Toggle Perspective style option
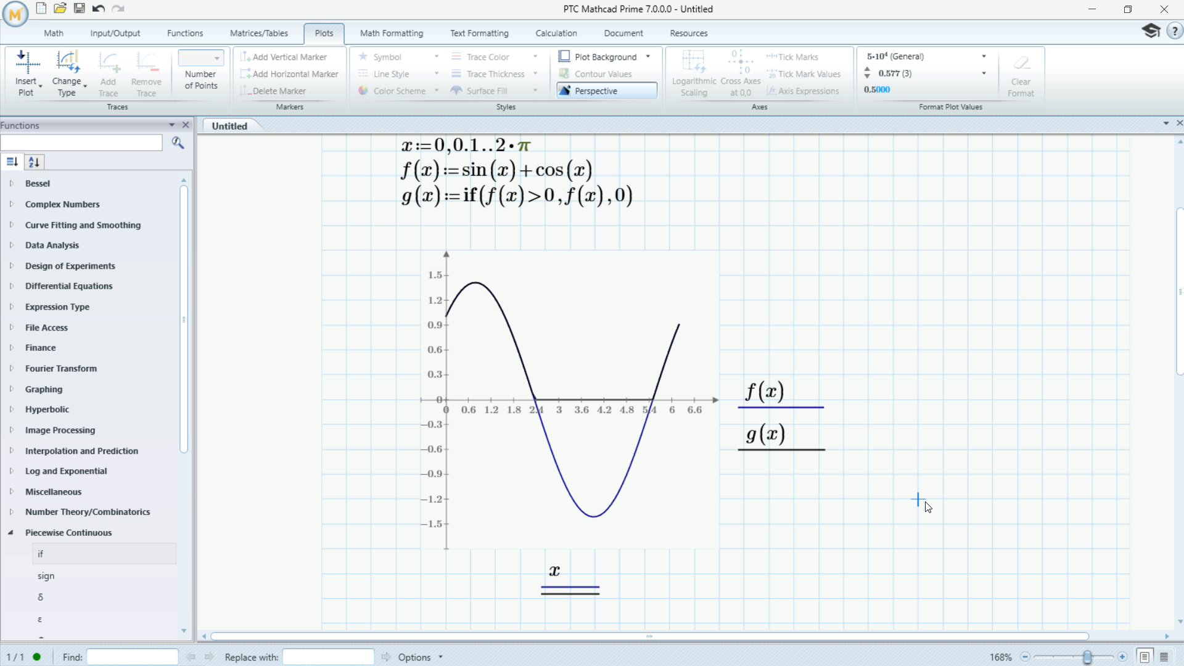The image size is (1184, 666). click(607, 91)
